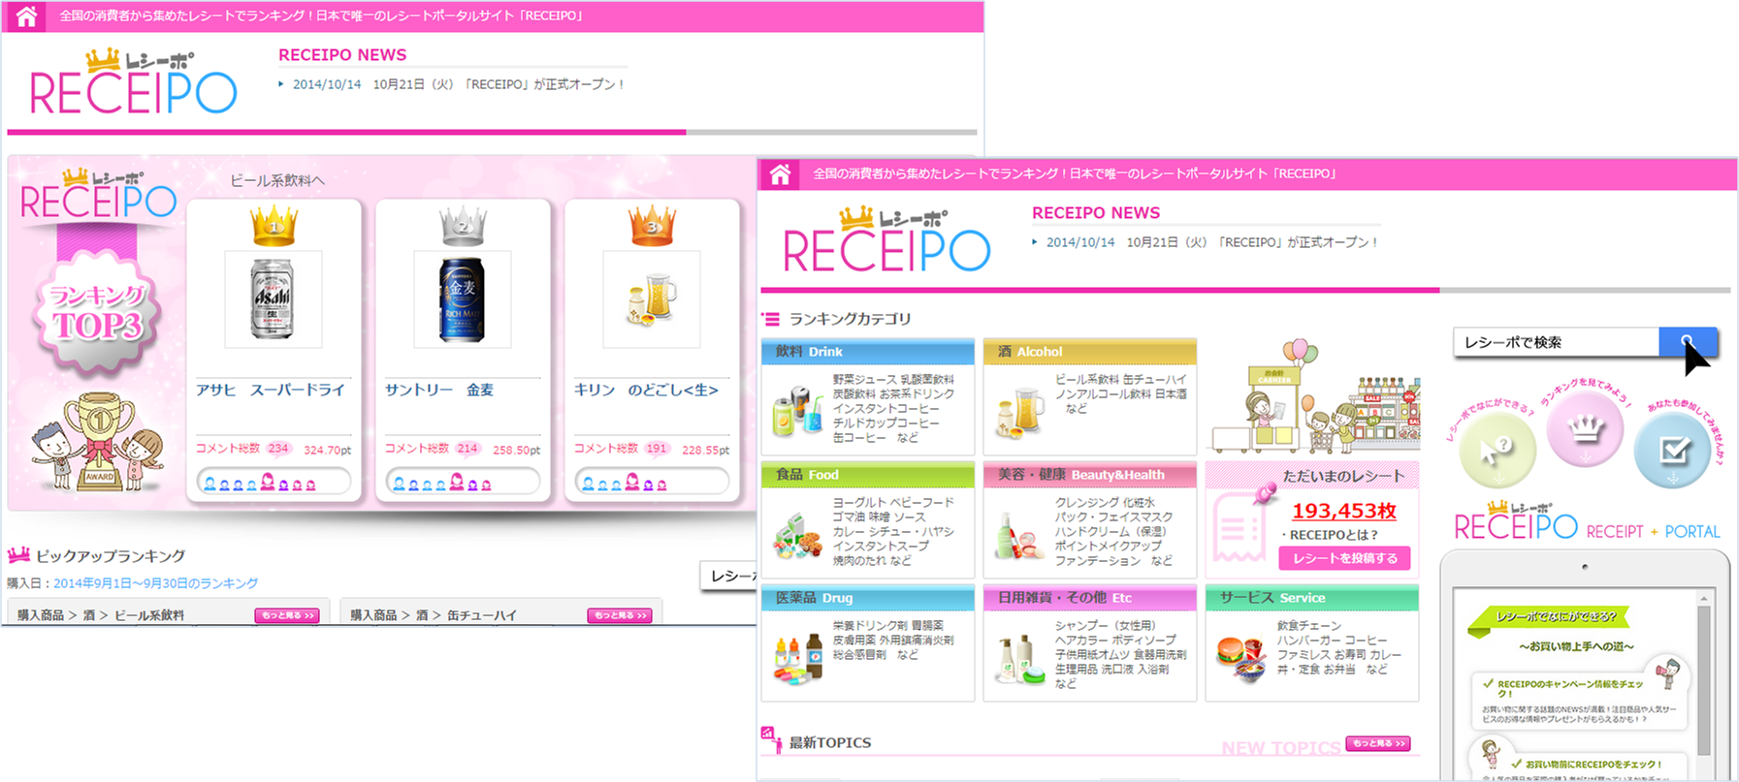Click the RECEIPO logo in the front window header
Viewport: 1739px width, 782px height.
click(886, 240)
